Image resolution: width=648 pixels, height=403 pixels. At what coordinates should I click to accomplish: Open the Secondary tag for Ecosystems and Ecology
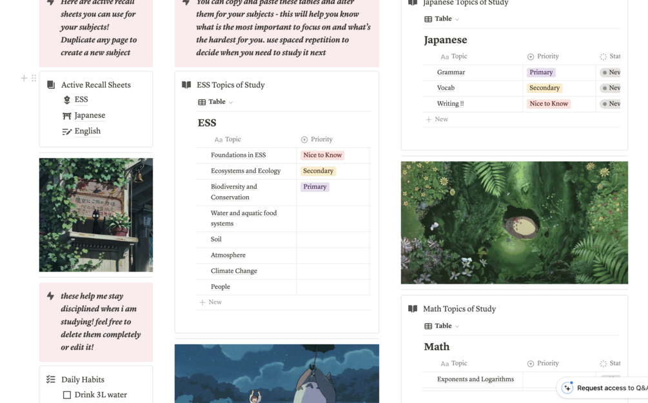click(x=319, y=171)
